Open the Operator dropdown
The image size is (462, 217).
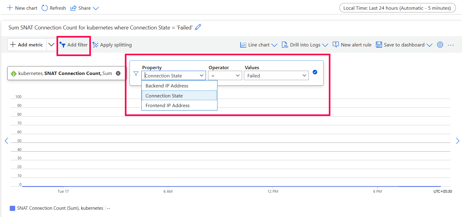point(225,76)
